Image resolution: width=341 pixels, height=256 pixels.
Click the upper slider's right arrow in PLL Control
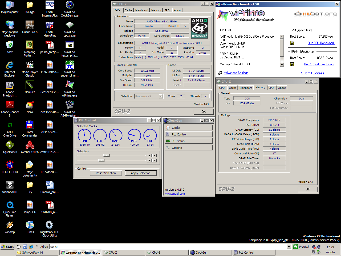tap(155, 155)
